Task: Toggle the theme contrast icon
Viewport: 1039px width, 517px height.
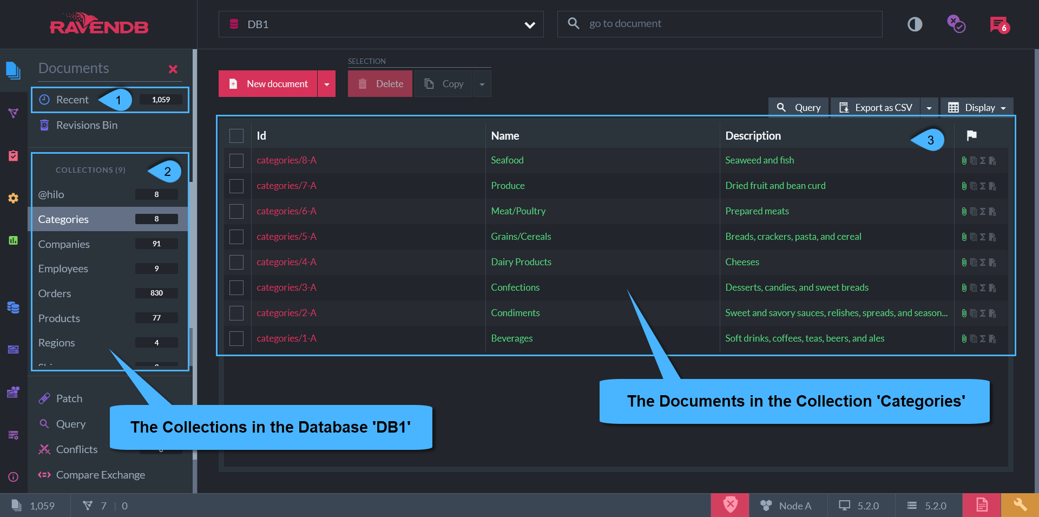Action: click(x=915, y=24)
